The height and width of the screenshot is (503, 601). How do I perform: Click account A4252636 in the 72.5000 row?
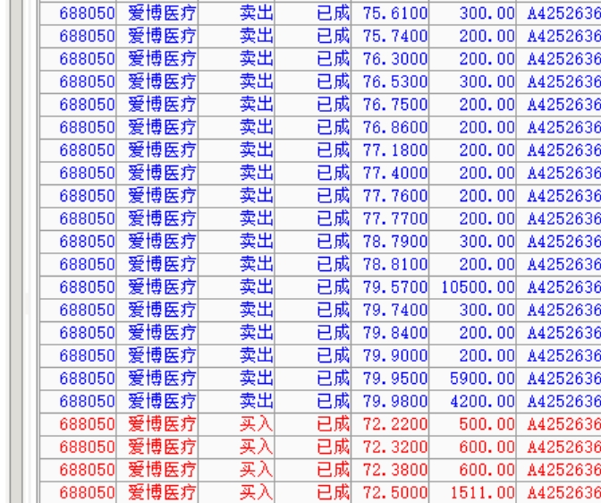563,492
